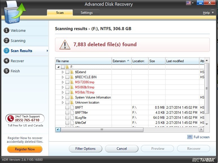
Task: Expand the MSI868b9.tmp tree node
Action: tap(63, 87)
